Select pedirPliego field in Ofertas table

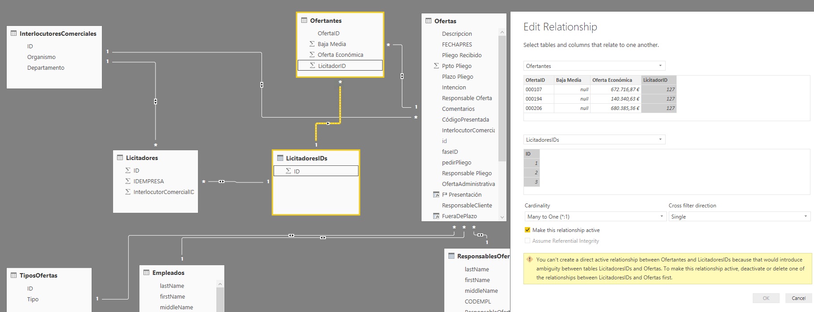[x=456, y=162]
